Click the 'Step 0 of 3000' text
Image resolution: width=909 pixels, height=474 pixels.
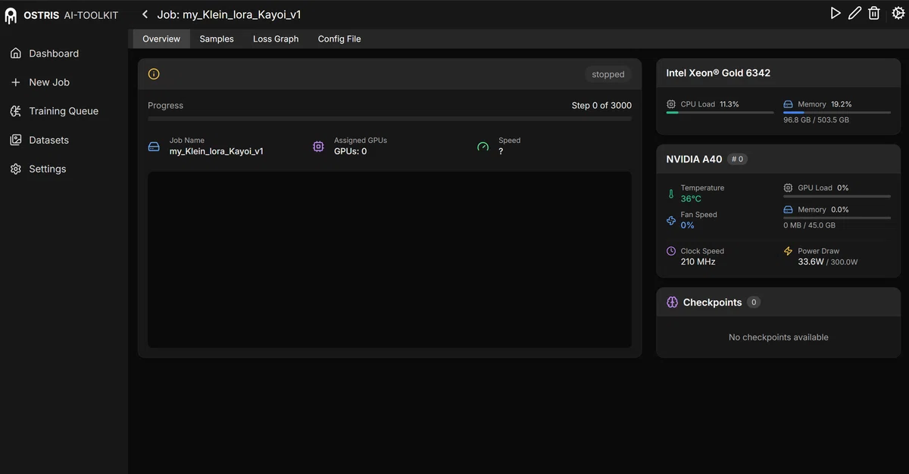tap(601, 106)
